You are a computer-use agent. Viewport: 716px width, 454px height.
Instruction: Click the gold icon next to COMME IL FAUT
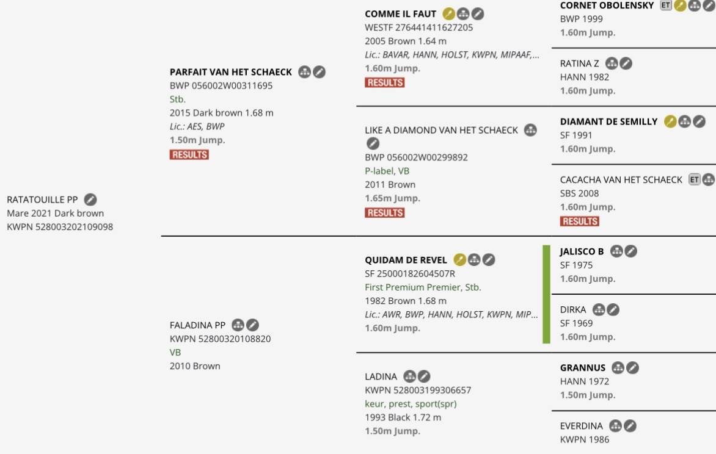click(449, 13)
